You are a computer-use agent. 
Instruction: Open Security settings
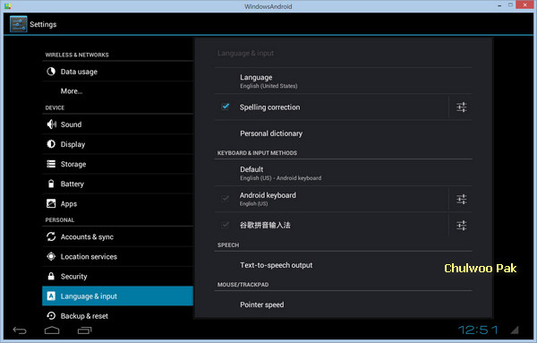118,276
